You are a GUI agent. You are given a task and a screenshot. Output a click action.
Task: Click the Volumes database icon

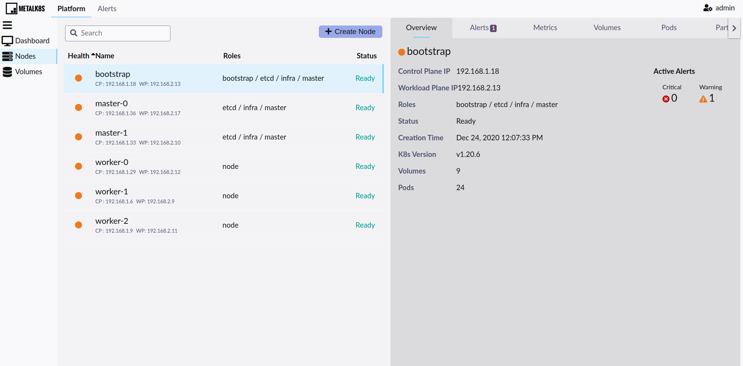7,72
